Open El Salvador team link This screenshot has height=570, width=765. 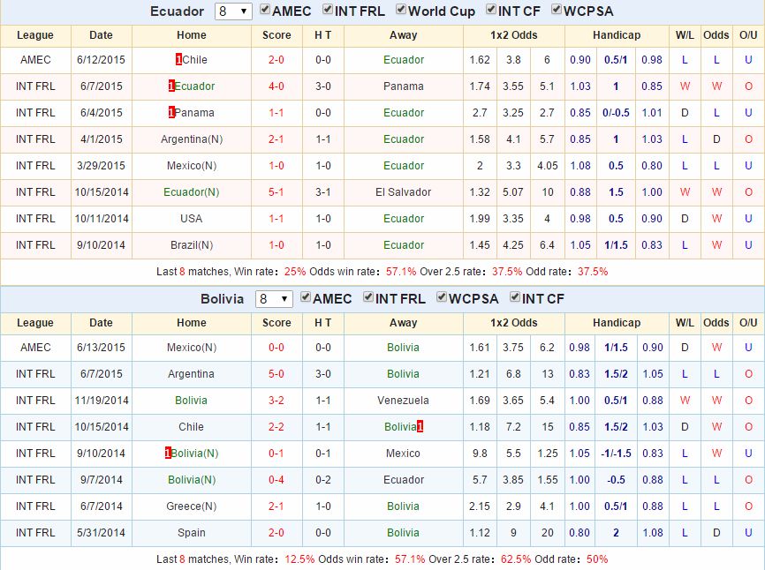[404, 192]
